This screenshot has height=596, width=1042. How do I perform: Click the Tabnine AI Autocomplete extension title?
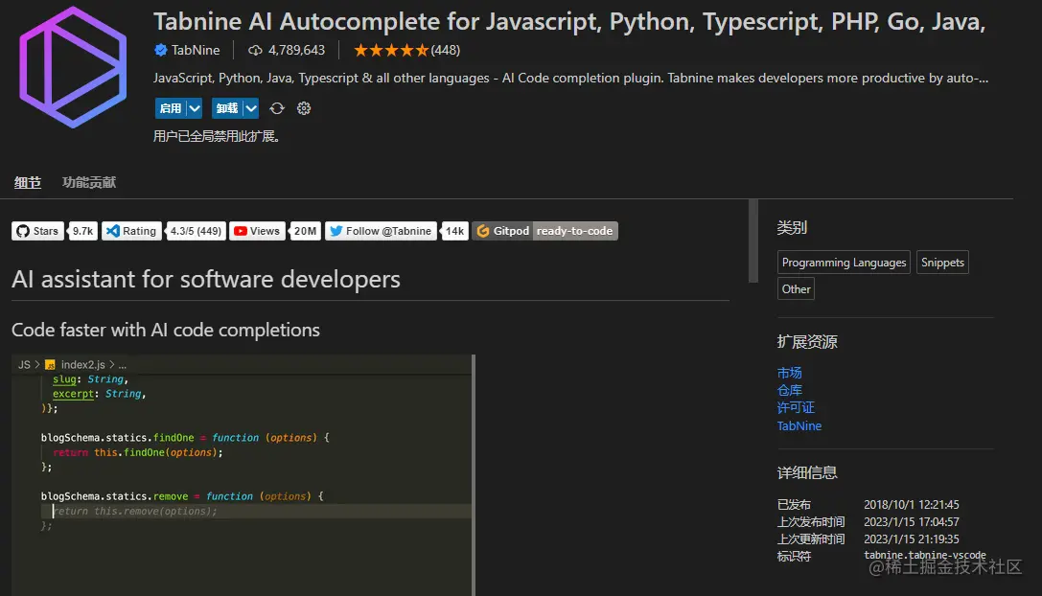[569, 21]
